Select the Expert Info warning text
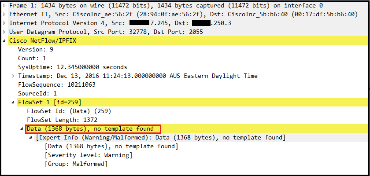 pos(161,138)
